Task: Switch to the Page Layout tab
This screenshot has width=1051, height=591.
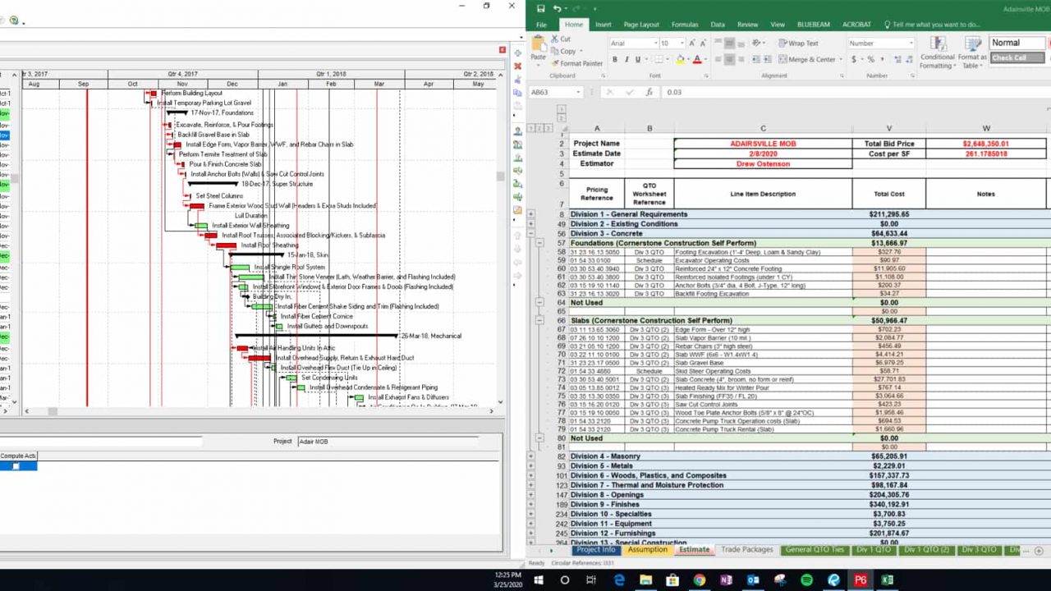Action: pyautogui.click(x=641, y=25)
